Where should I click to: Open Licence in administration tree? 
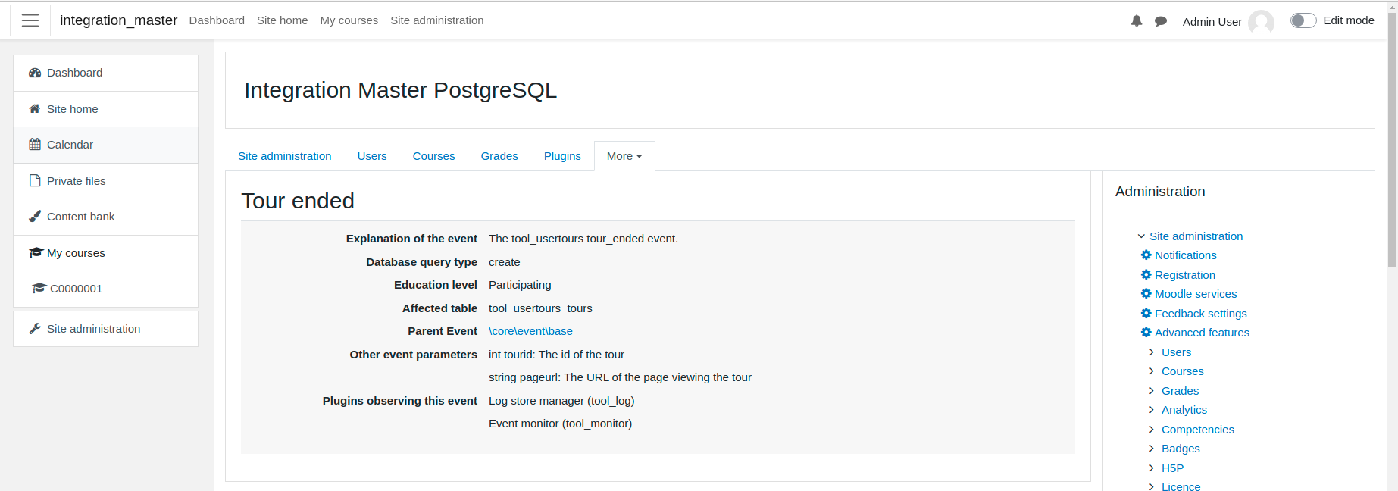coord(1181,486)
